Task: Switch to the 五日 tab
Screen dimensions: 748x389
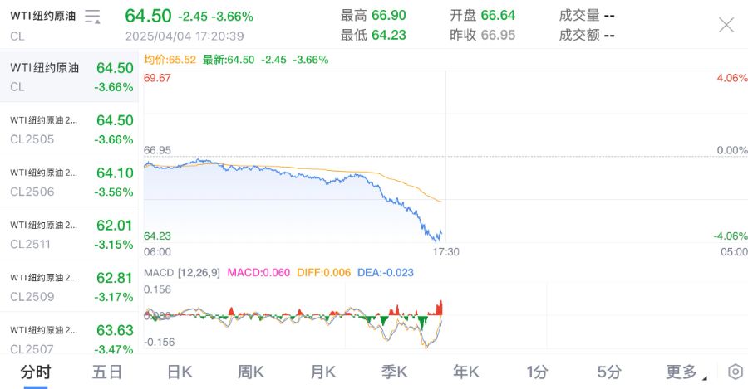Action: pos(107,372)
